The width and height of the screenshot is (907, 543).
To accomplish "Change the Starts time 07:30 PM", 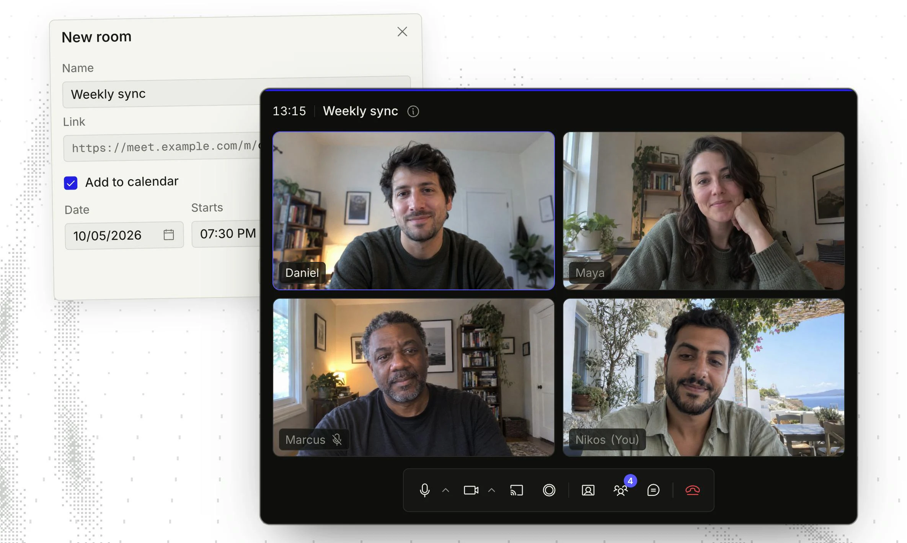I will 226,234.
